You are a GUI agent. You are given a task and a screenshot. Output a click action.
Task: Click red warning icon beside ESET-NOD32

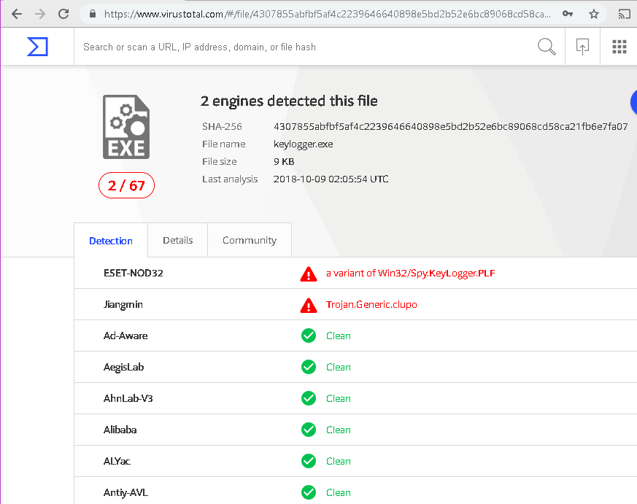[x=309, y=274]
